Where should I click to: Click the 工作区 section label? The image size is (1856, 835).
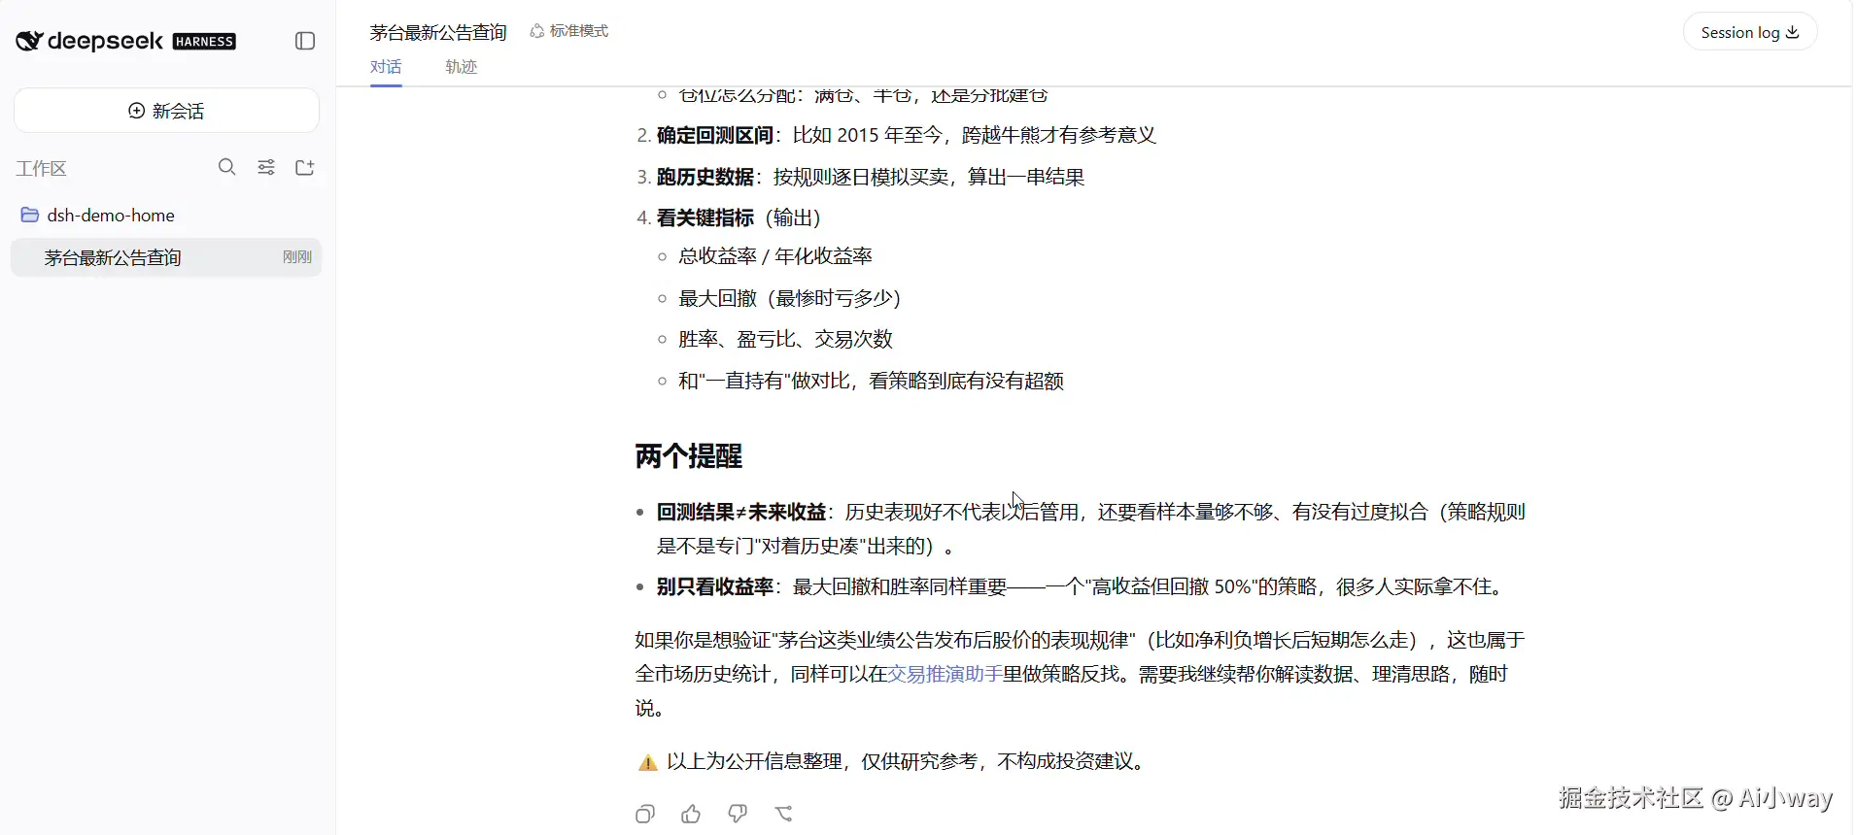(41, 168)
